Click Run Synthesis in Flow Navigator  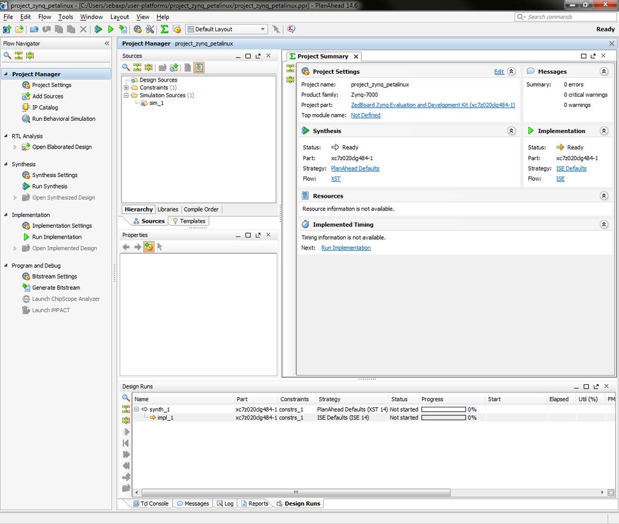pos(50,186)
